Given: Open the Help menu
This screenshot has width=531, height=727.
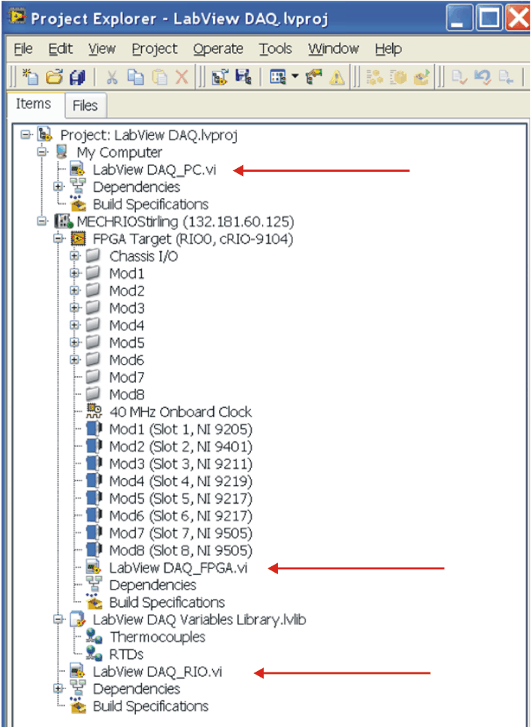Looking at the screenshot, I should click(388, 49).
